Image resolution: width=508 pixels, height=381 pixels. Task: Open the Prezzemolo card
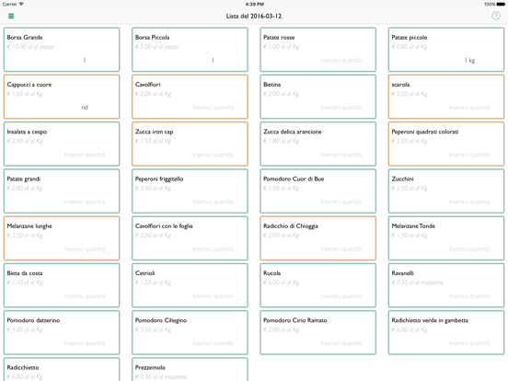190,369
